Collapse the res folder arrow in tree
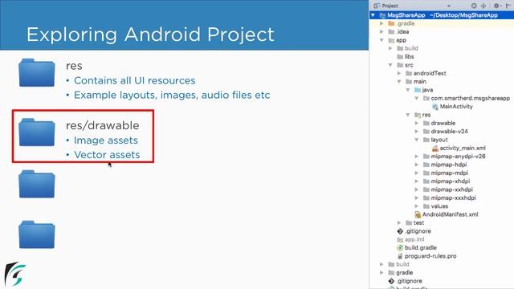Screen dimensions: 514x289 (408, 115)
